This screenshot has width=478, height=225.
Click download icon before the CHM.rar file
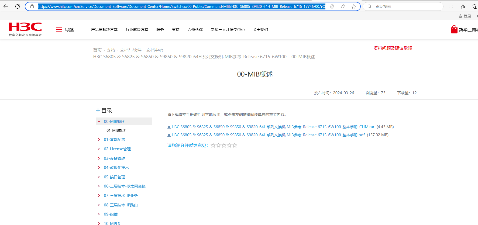169,127
